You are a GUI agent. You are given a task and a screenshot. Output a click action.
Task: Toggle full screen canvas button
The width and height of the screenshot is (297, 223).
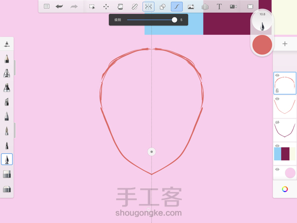250,7
